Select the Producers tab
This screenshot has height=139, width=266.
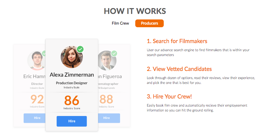click(x=150, y=23)
